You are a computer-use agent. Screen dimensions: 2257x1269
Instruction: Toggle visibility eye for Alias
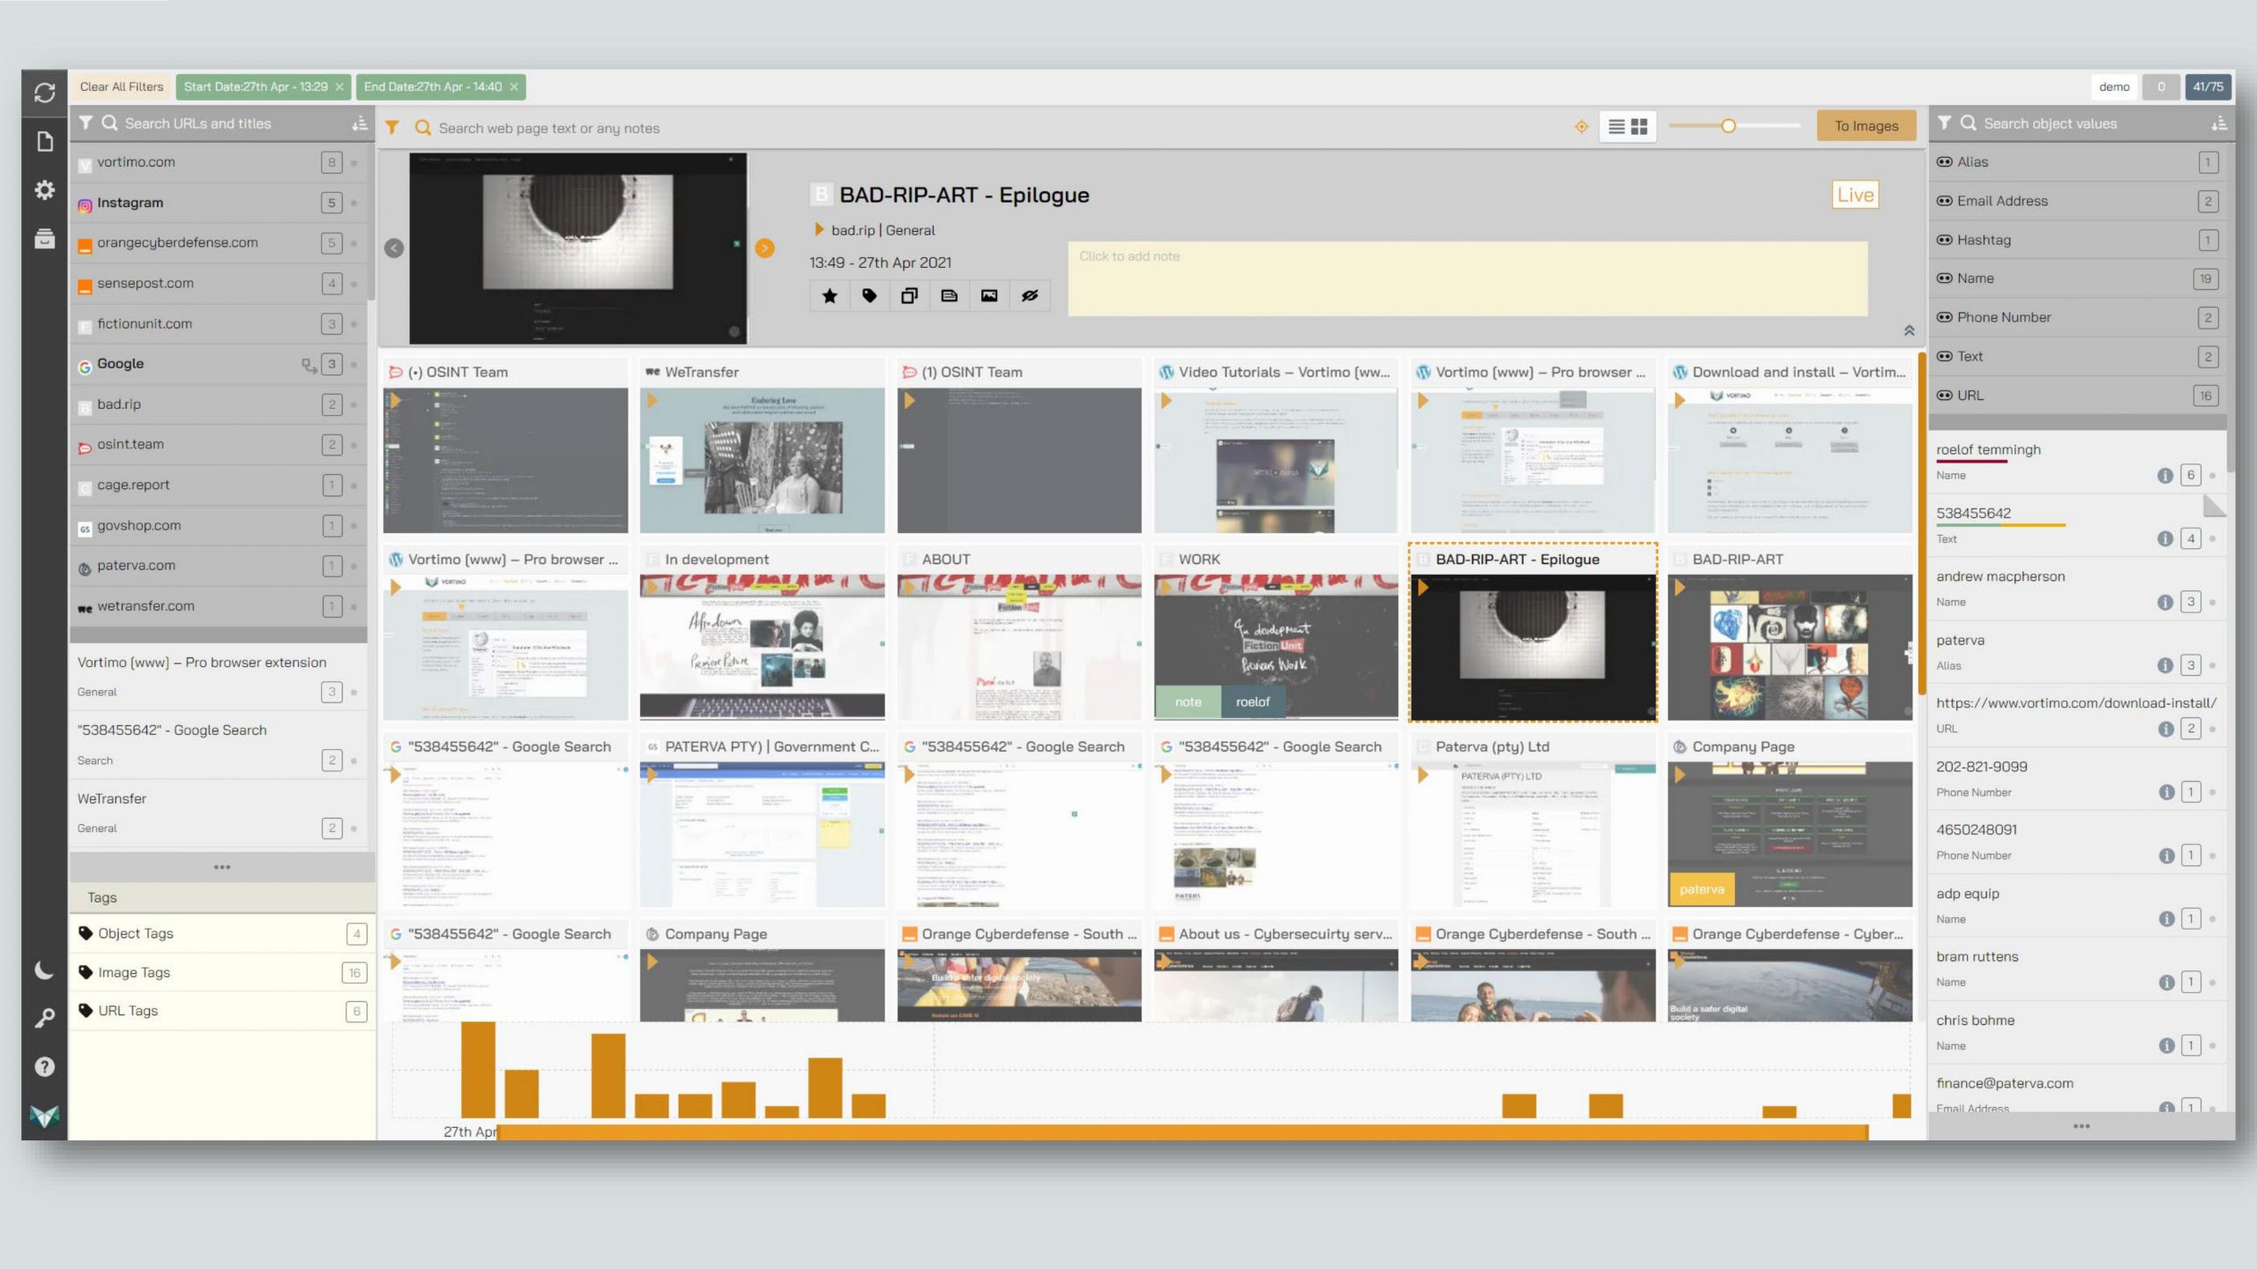tap(1944, 162)
